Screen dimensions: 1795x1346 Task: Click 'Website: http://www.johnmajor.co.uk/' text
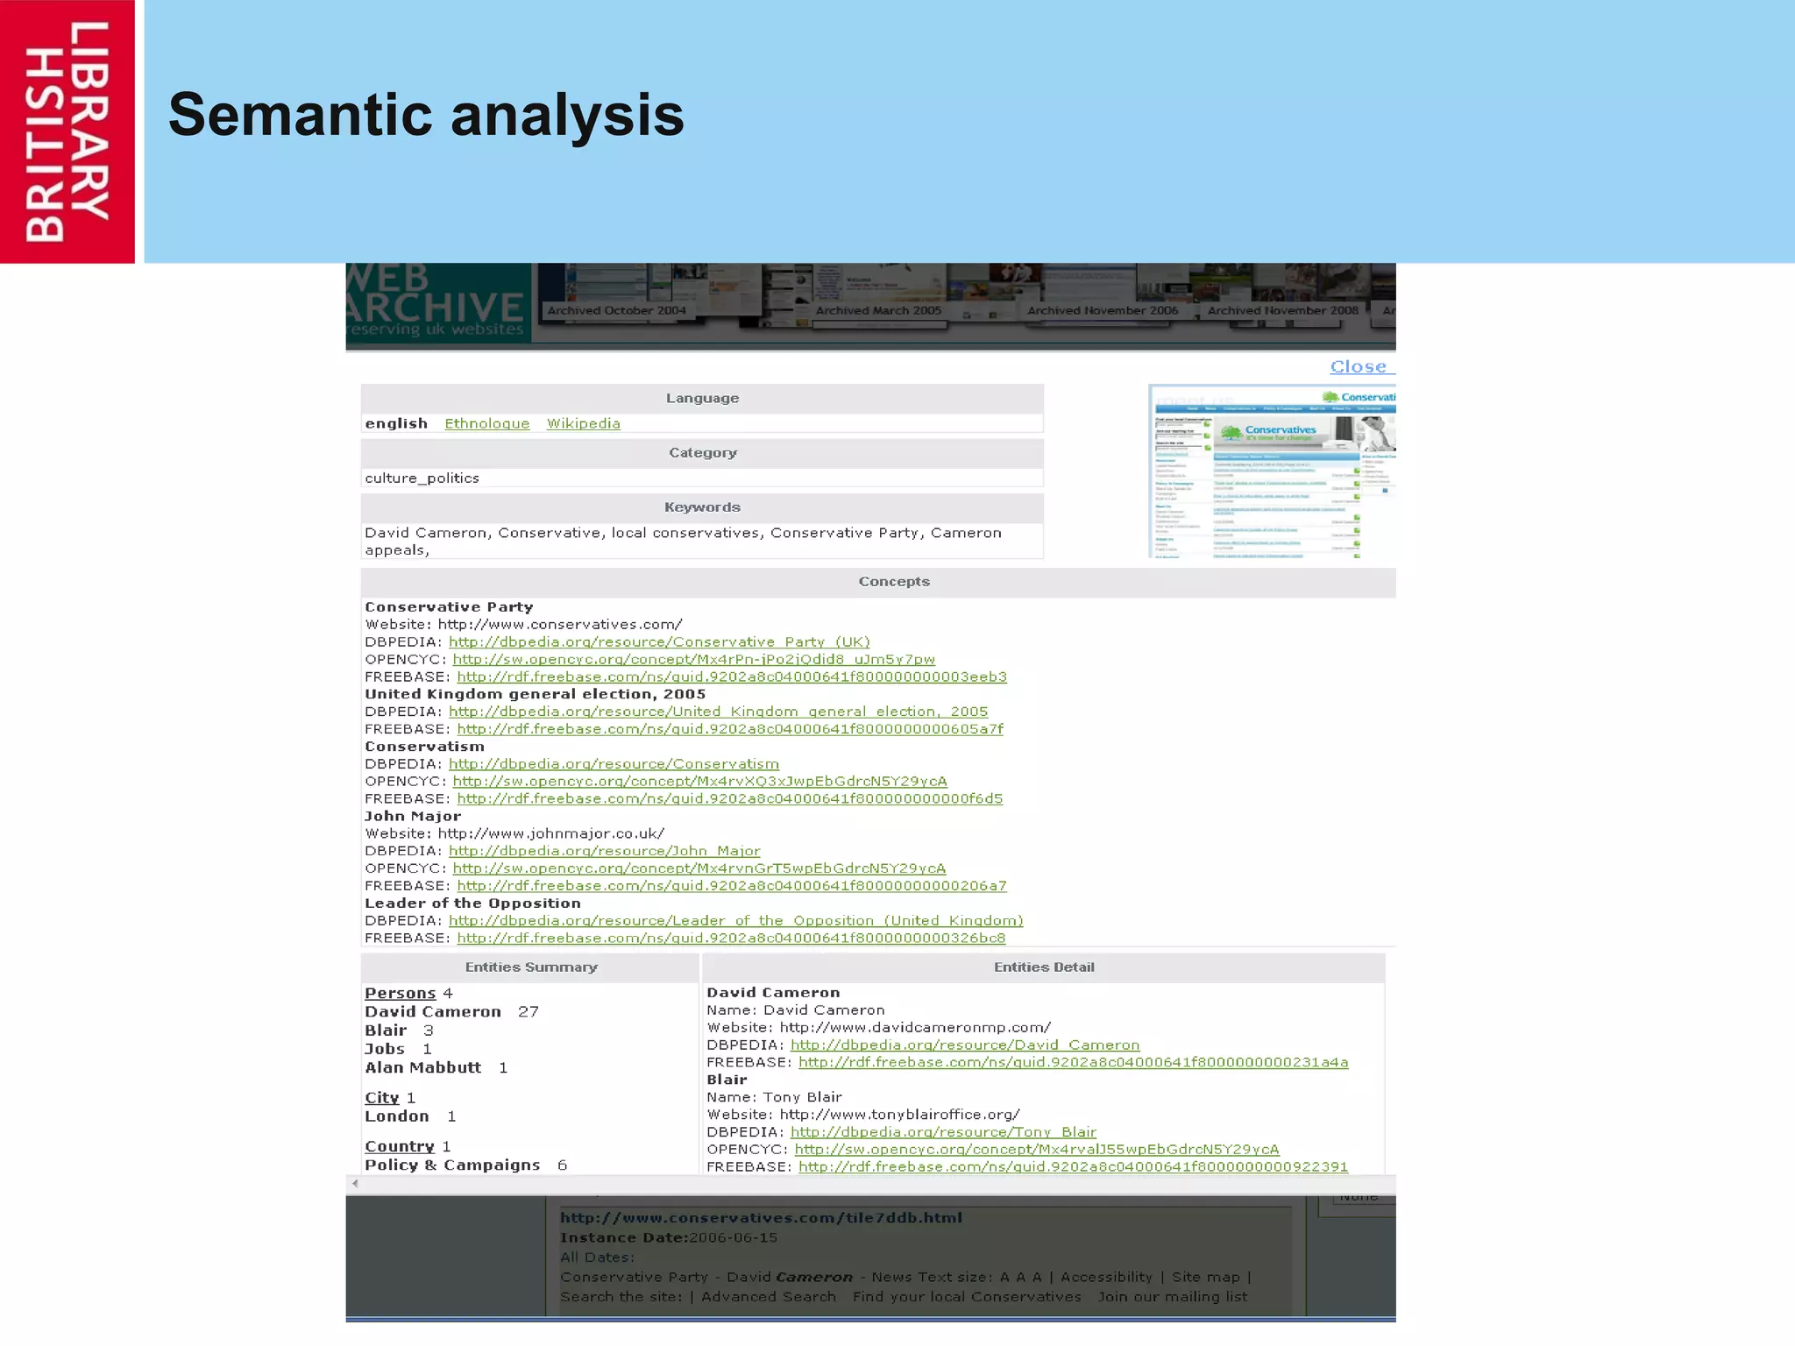click(514, 833)
